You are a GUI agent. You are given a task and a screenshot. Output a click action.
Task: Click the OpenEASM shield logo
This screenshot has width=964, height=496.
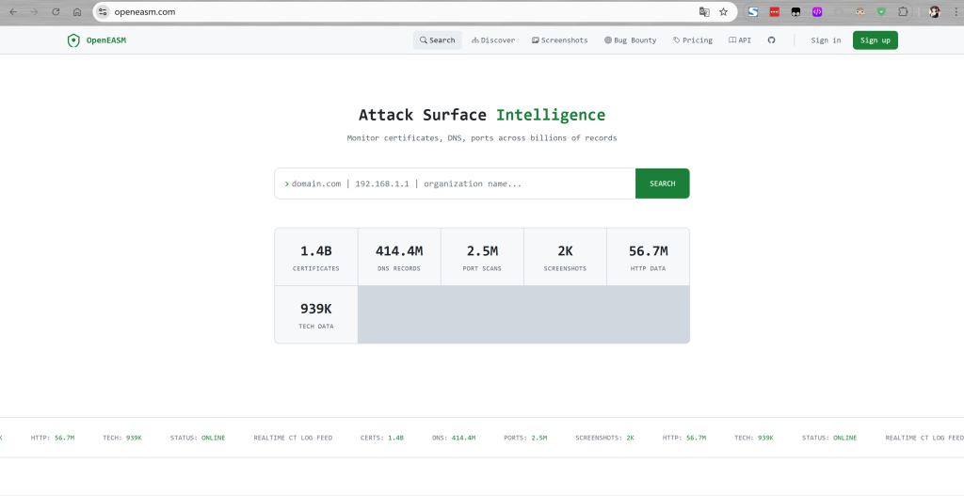pos(73,40)
